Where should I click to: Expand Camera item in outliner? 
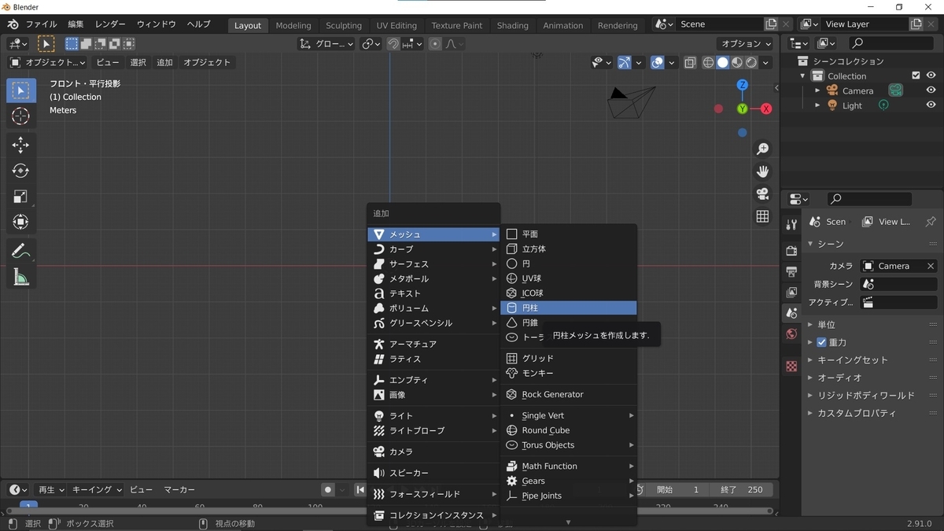pyautogui.click(x=817, y=90)
